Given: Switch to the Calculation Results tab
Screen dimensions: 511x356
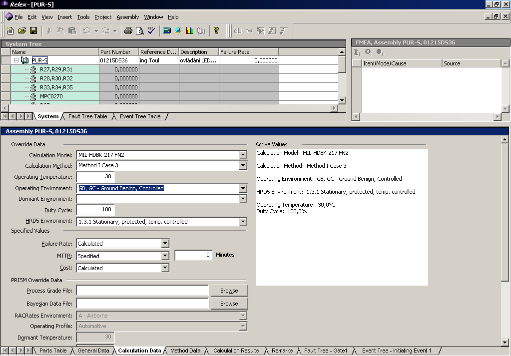Looking at the screenshot, I should (x=236, y=351).
